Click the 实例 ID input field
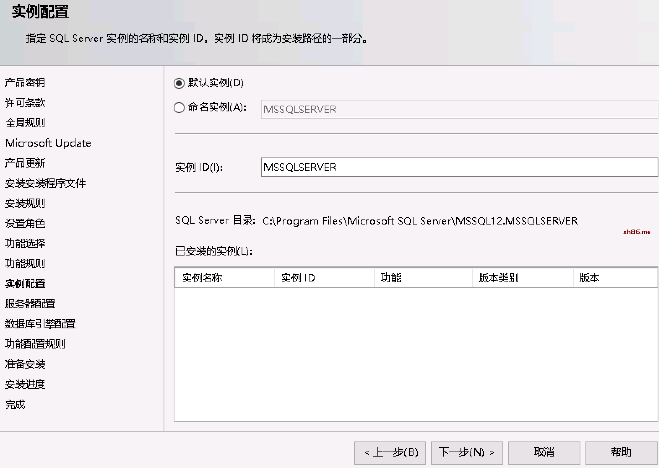This screenshot has height=468, width=659. [459, 167]
